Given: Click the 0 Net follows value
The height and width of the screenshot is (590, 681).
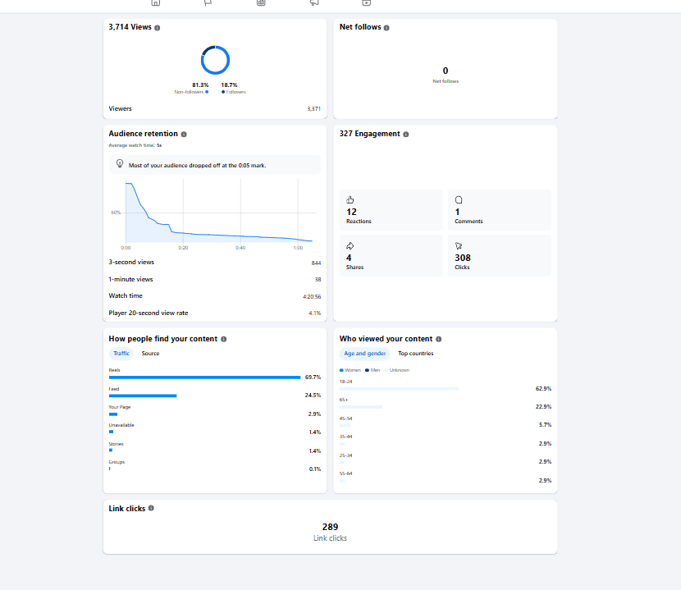Looking at the screenshot, I should click(446, 71).
